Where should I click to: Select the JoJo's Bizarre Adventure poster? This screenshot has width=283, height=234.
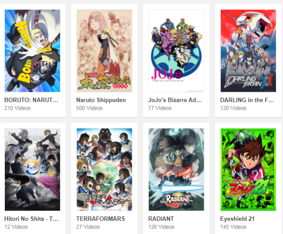click(176, 51)
